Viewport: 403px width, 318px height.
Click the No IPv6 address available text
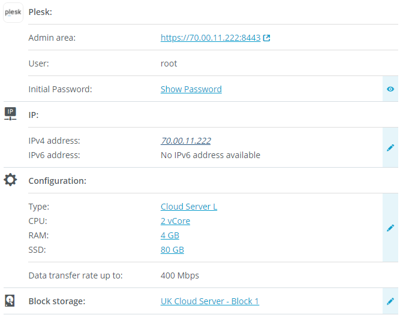tap(210, 155)
